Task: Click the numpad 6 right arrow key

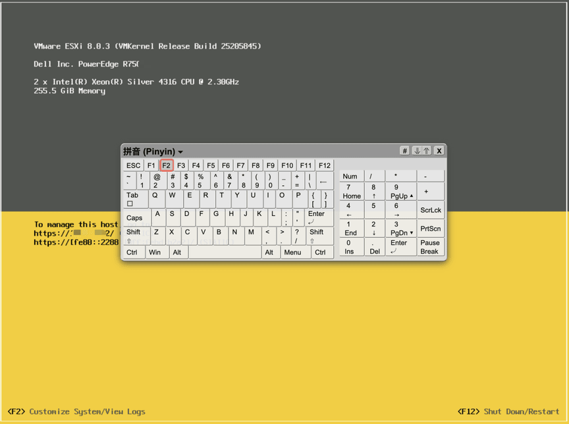Action: click(x=401, y=210)
